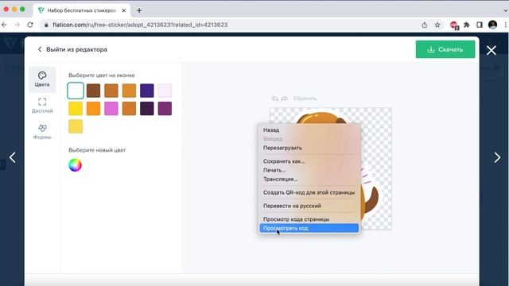
Task: Select the dark indigo purple swatch
Action: 147,91
